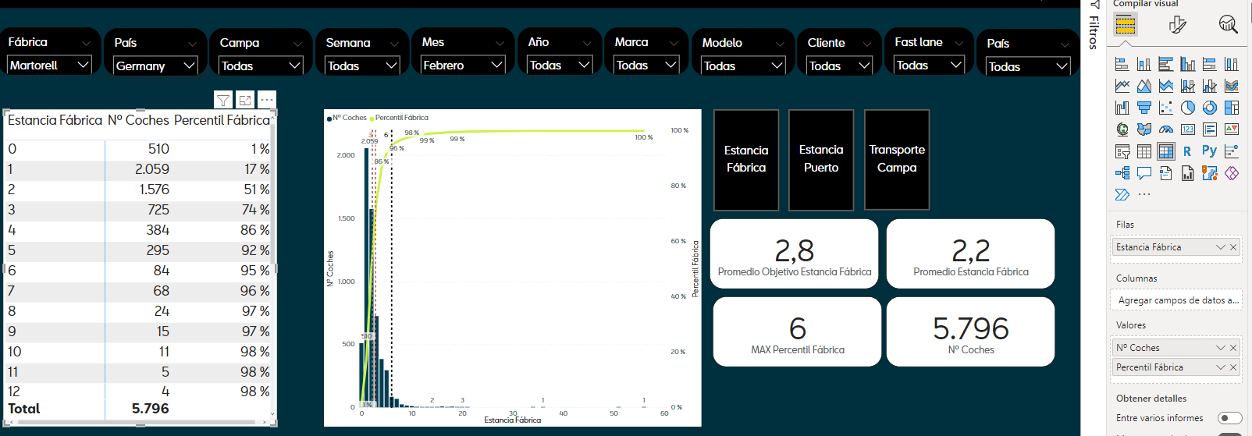The image size is (1252, 436).
Task: Select the treemap visual
Action: tap(1232, 108)
